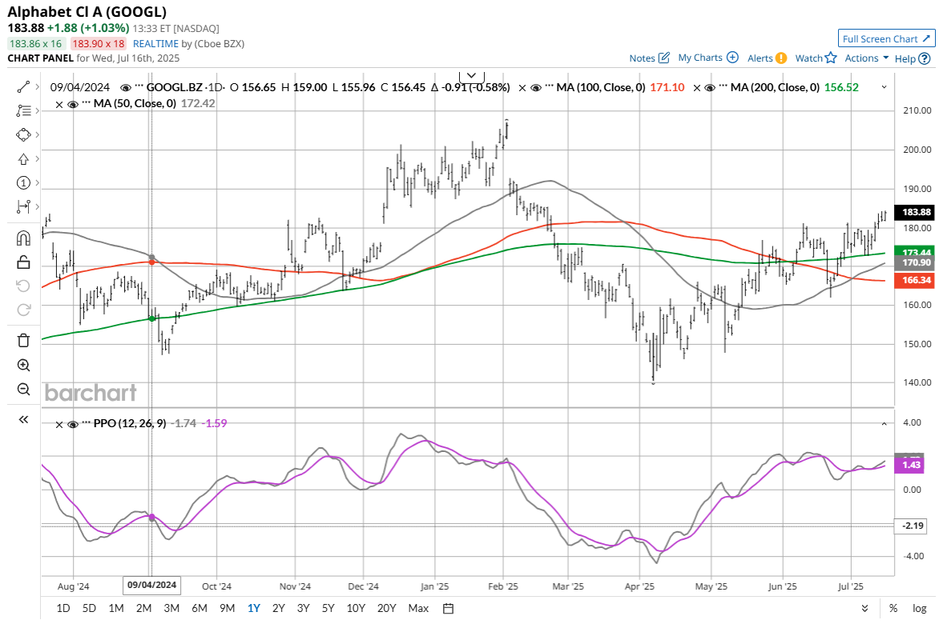
Task: Expand the arrow marker options arrow
Action: (38, 159)
